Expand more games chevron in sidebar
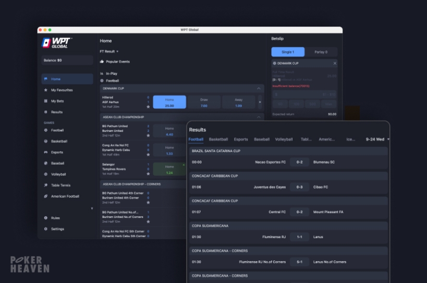The height and width of the screenshot is (283, 427). [x=92, y=208]
